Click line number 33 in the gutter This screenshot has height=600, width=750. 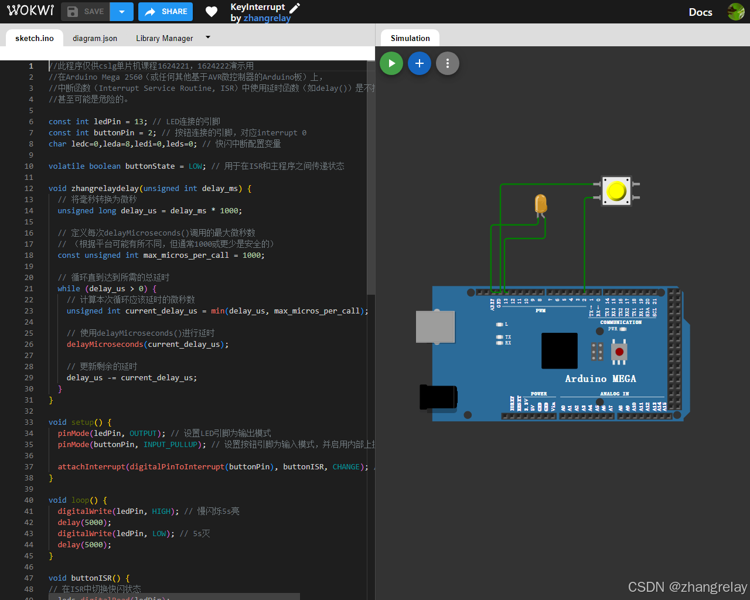point(29,422)
